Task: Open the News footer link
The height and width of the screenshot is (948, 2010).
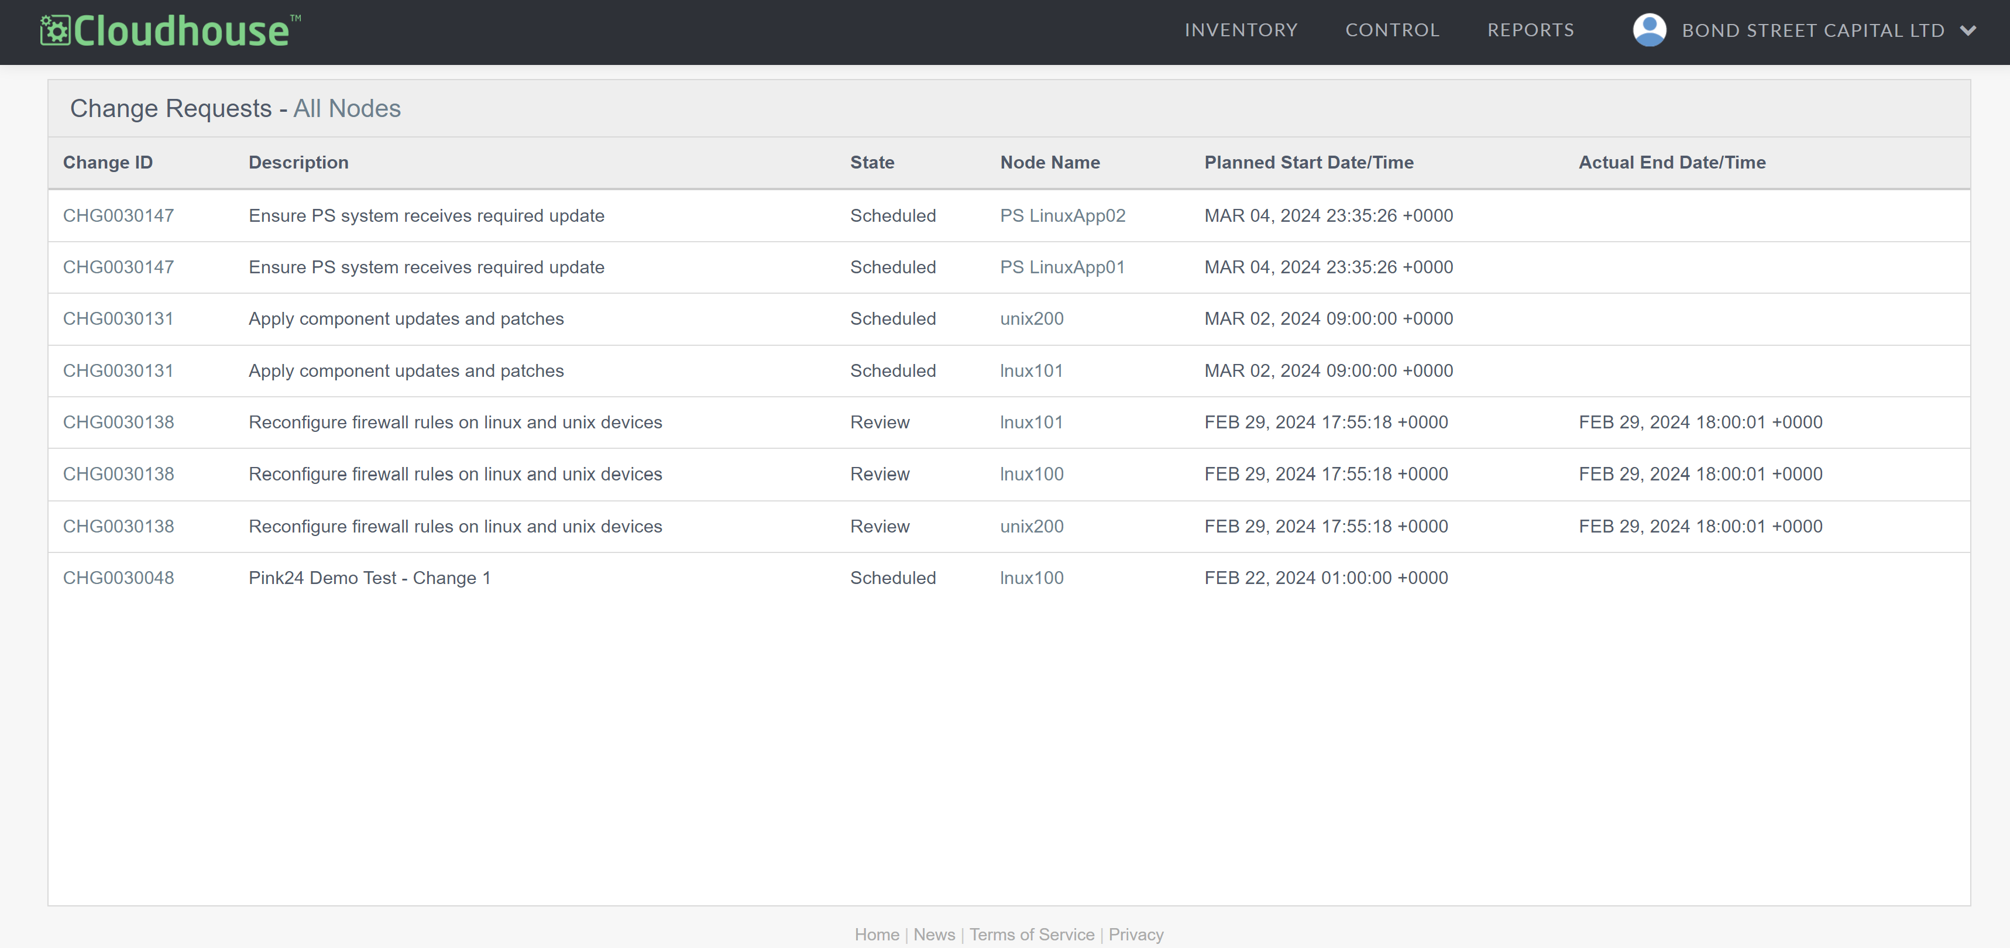Action: tap(934, 934)
